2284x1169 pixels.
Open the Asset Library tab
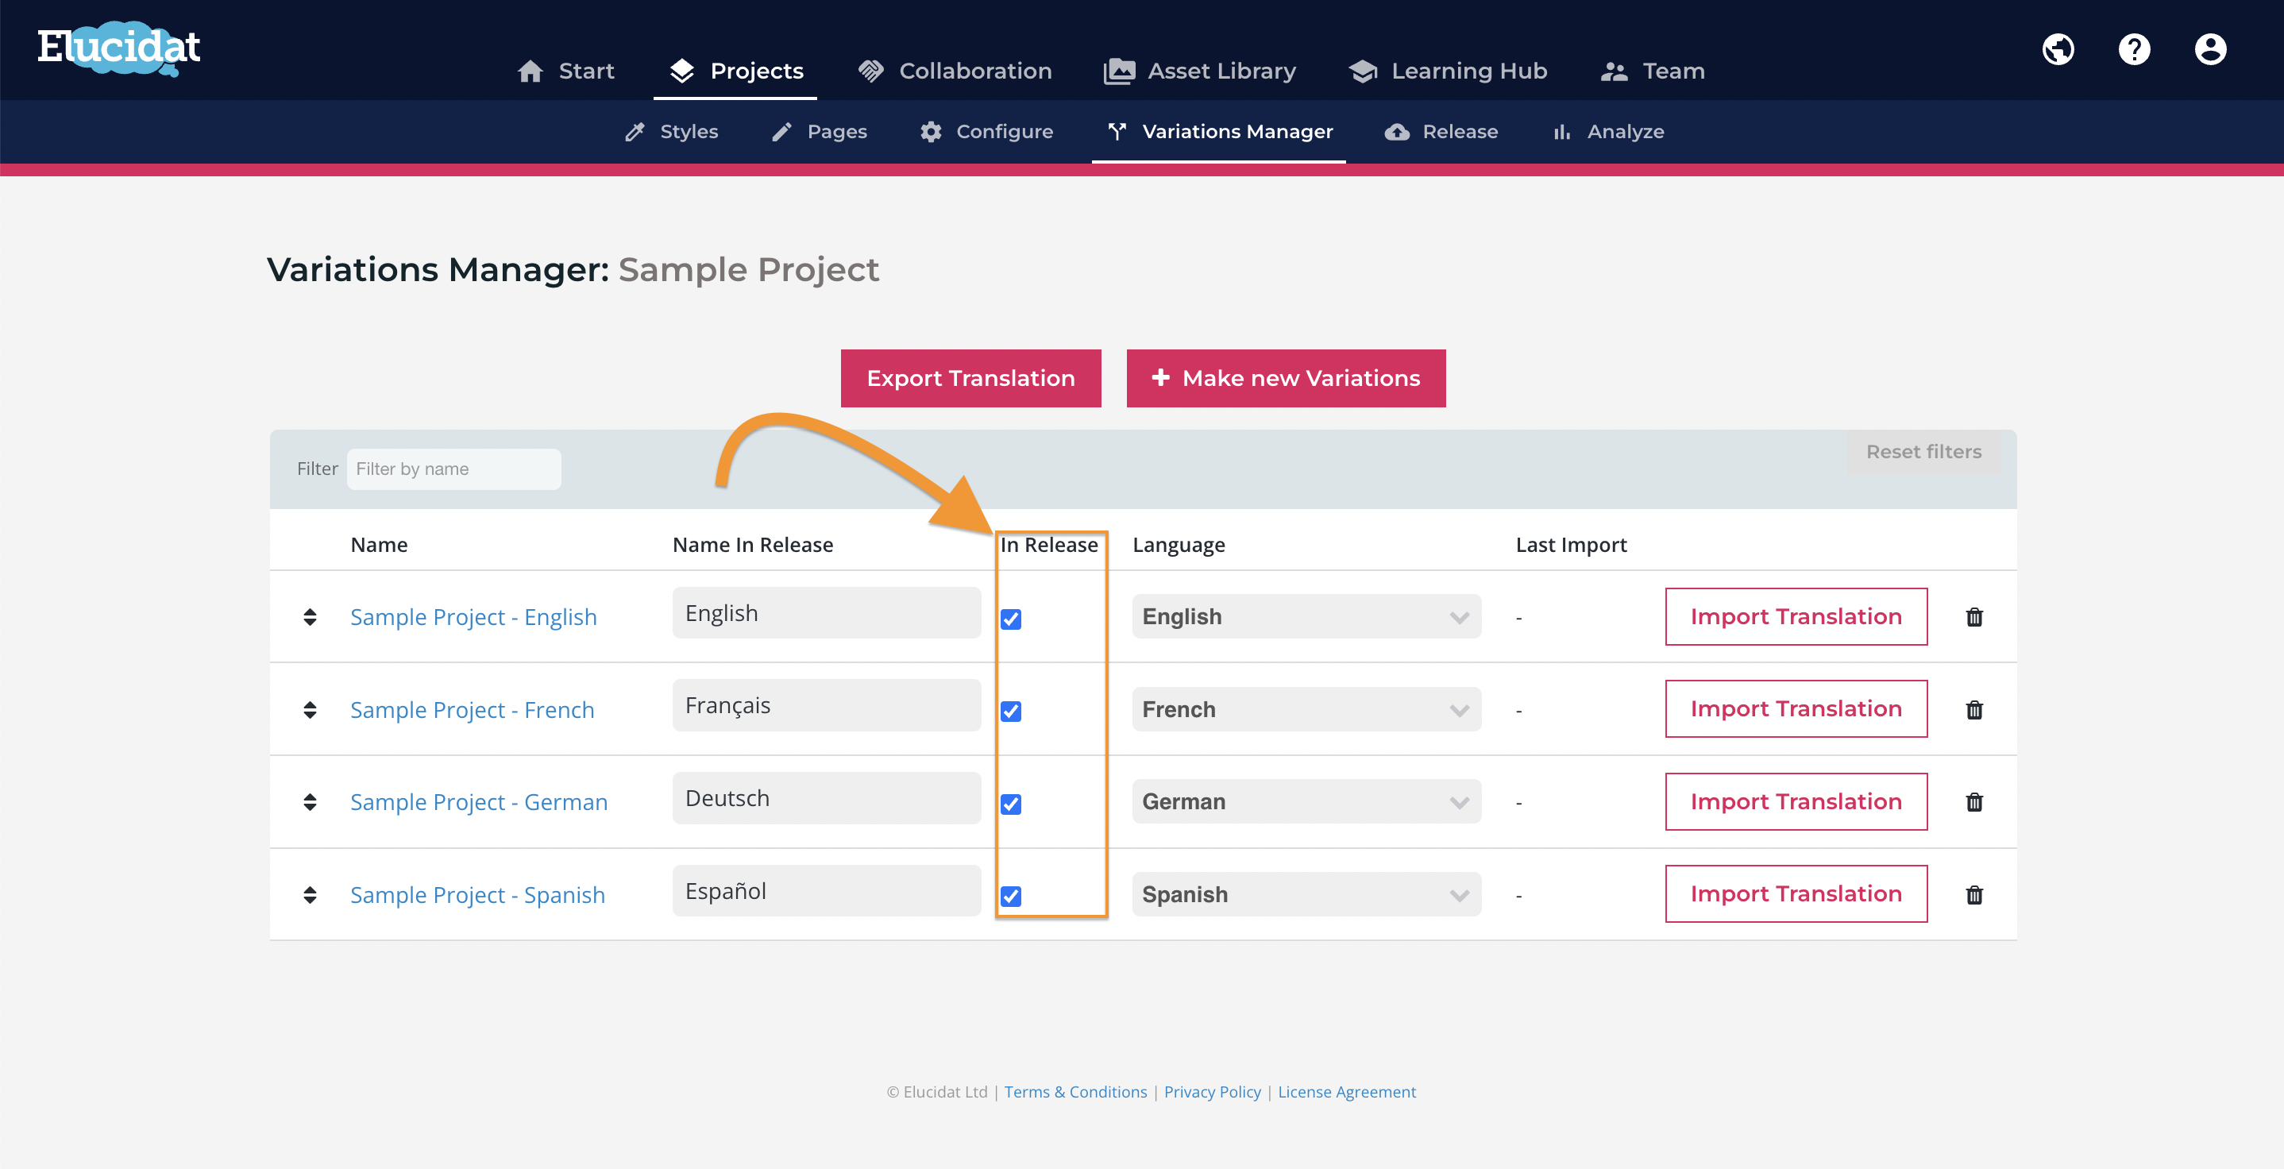[1200, 71]
